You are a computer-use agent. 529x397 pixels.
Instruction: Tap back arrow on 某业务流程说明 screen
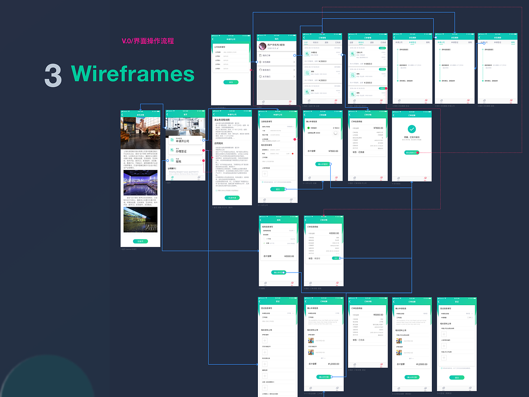214,115
